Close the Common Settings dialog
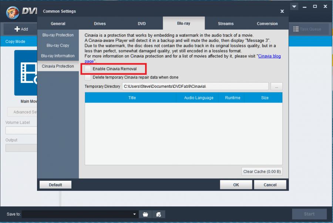Viewport: 333px width, 223px height. point(282,11)
